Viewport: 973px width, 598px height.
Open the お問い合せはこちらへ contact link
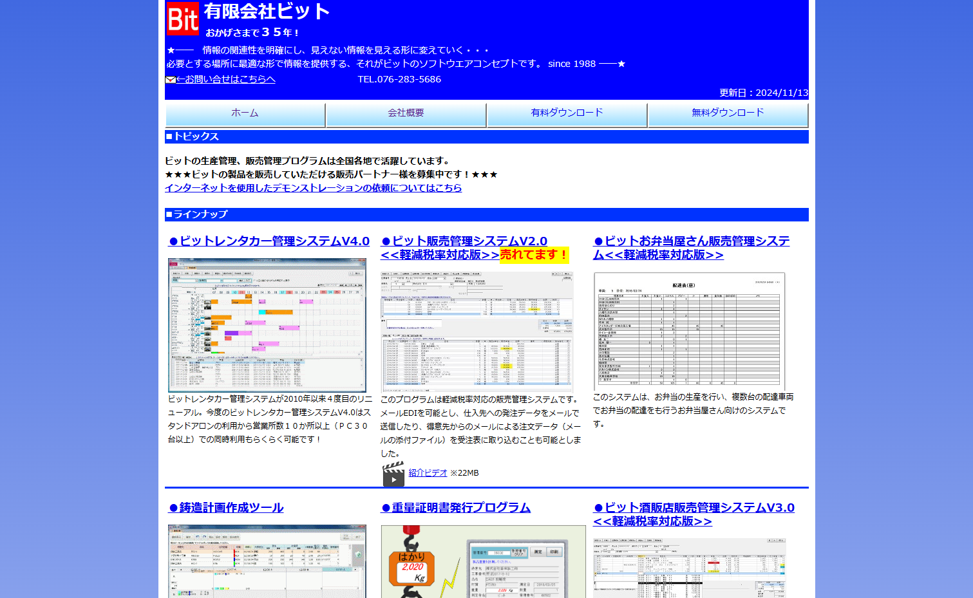point(225,79)
